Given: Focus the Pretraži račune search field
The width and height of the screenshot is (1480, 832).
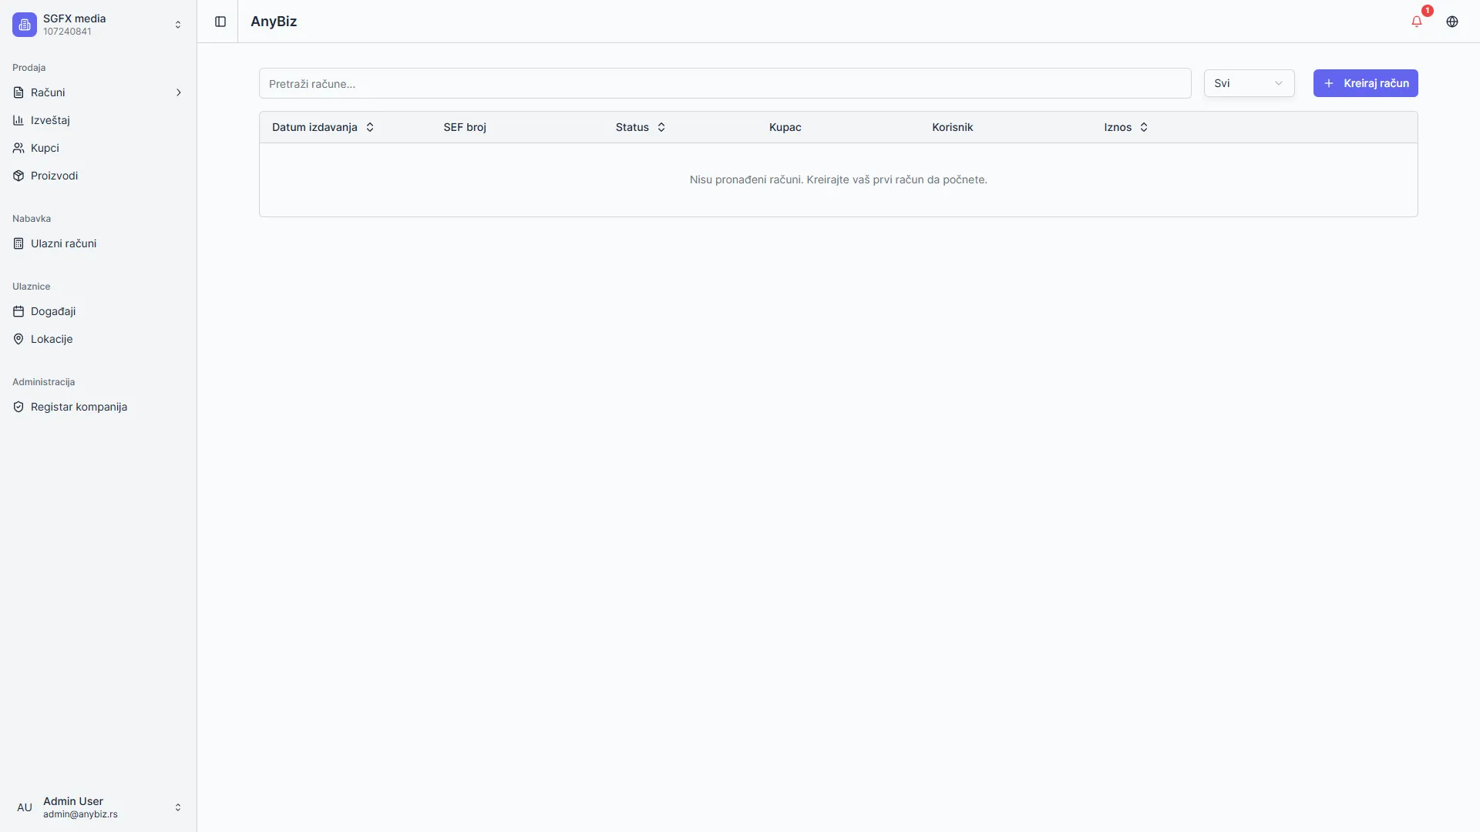Looking at the screenshot, I should coord(725,83).
